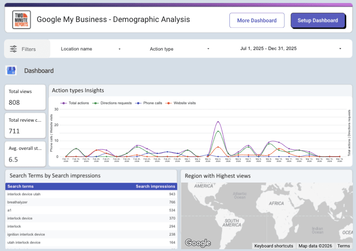Select the 'a1' search term row
This screenshot has width=356, height=251.
coord(91,210)
